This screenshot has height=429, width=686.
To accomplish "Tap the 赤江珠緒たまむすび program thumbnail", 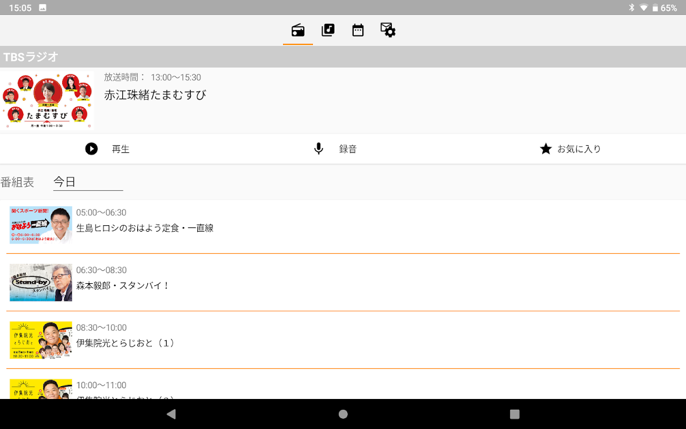I will 47,100.
